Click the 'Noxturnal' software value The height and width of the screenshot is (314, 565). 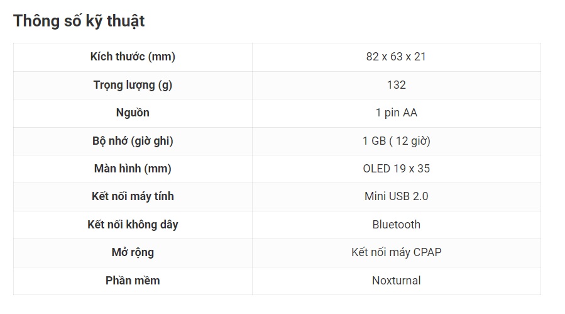pyautogui.click(x=396, y=281)
